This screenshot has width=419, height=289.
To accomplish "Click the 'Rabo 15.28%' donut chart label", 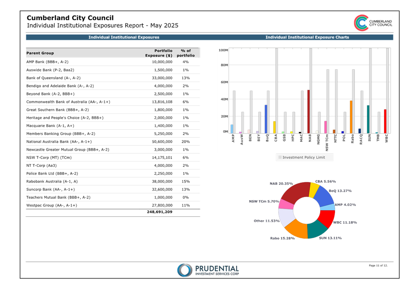I will point(282,238).
